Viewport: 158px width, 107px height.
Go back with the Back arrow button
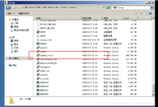pos(8,8)
